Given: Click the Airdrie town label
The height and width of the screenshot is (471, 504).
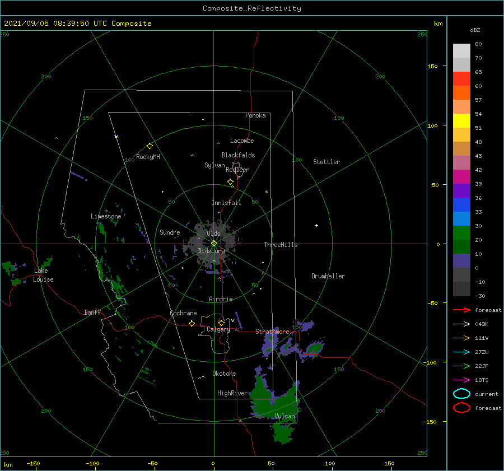Looking at the screenshot, I should point(221,299).
